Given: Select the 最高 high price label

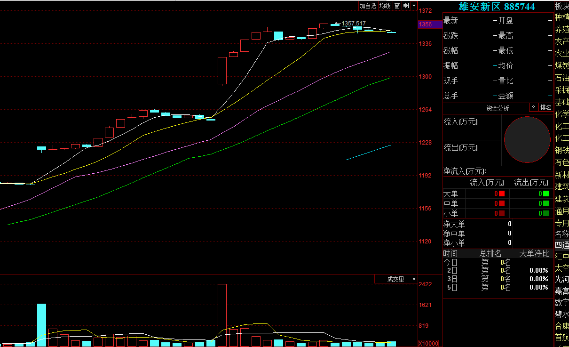Looking at the screenshot, I should [506, 36].
